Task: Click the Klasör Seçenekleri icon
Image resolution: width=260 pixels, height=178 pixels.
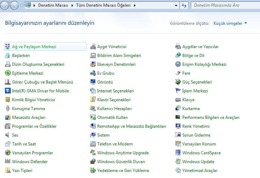Action: pyautogui.click(x=93, y=99)
